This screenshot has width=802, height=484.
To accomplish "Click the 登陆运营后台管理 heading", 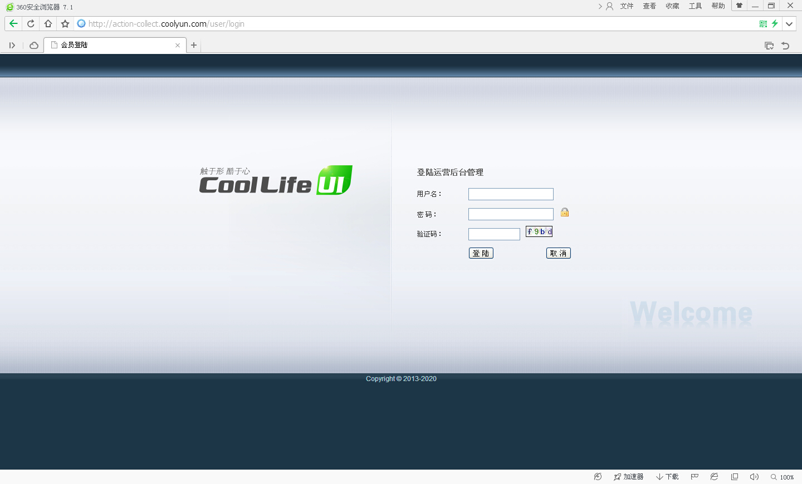I will [x=450, y=172].
